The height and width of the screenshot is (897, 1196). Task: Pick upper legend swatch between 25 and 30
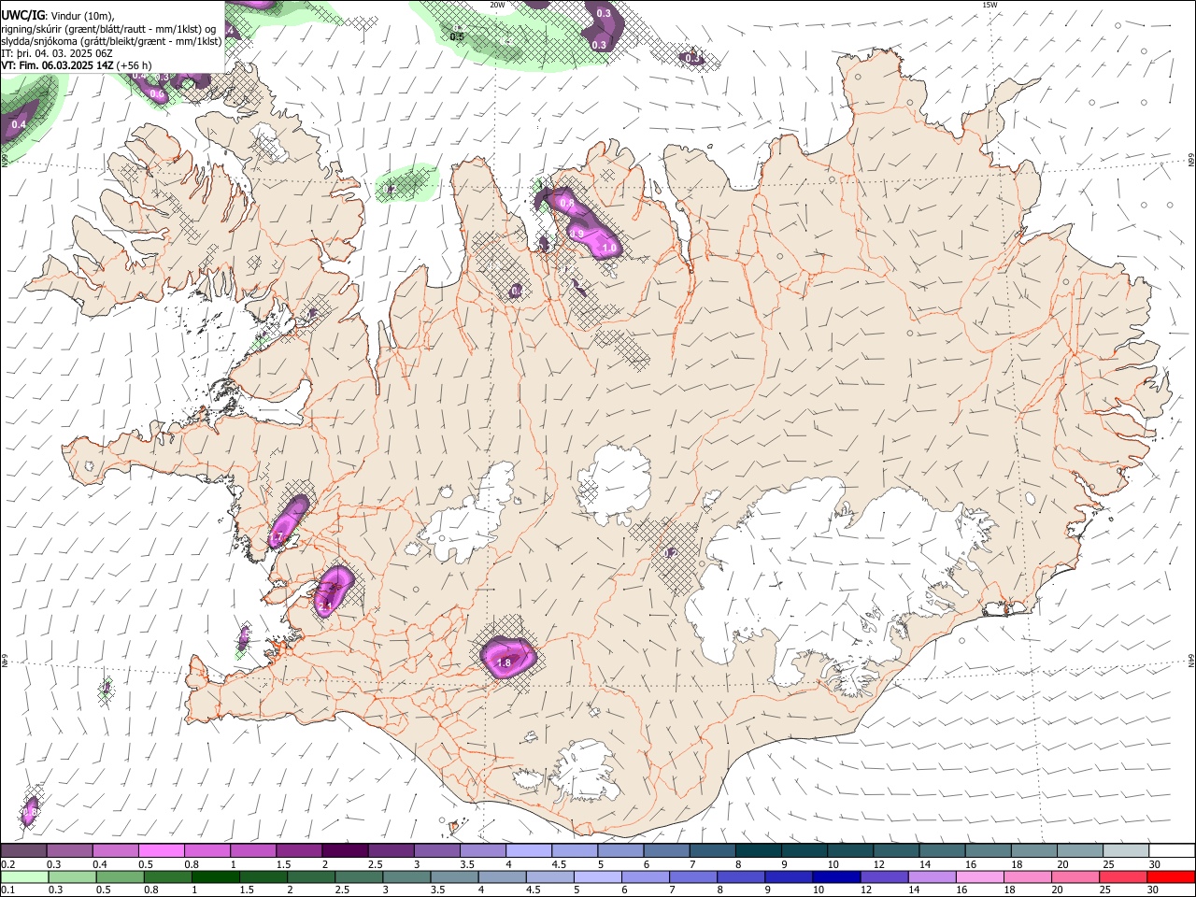pos(1126,851)
